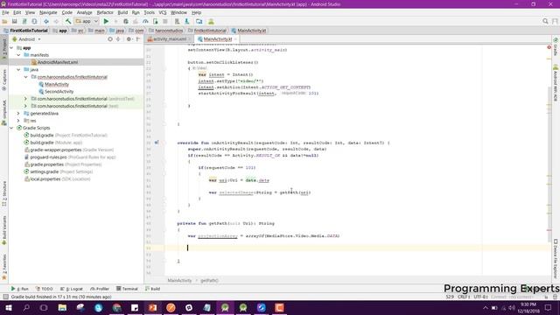
Task: Select local.properties in project tree
Action: 45,178
